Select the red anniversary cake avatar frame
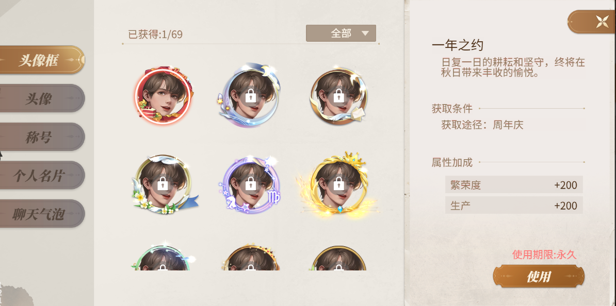The width and height of the screenshot is (616, 306). click(x=163, y=96)
